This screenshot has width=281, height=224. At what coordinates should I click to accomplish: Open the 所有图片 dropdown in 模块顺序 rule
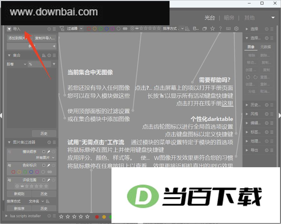point(45,158)
